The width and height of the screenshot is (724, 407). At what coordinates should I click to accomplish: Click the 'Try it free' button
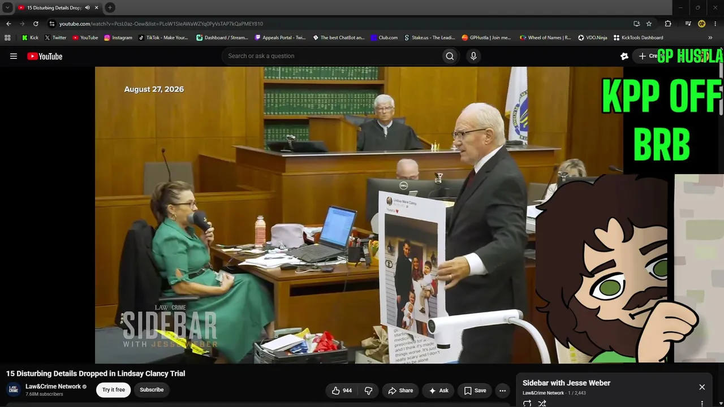click(114, 389)
